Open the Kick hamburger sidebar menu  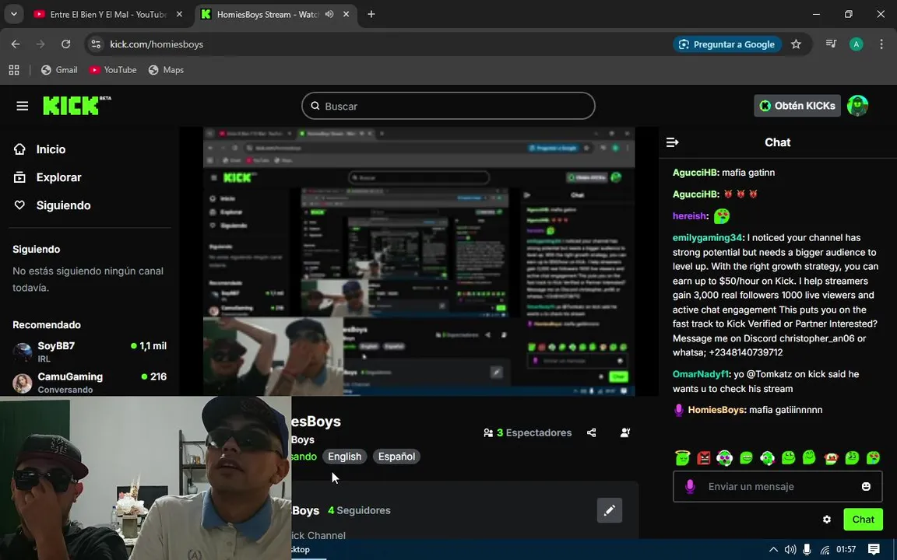(23, 106)
